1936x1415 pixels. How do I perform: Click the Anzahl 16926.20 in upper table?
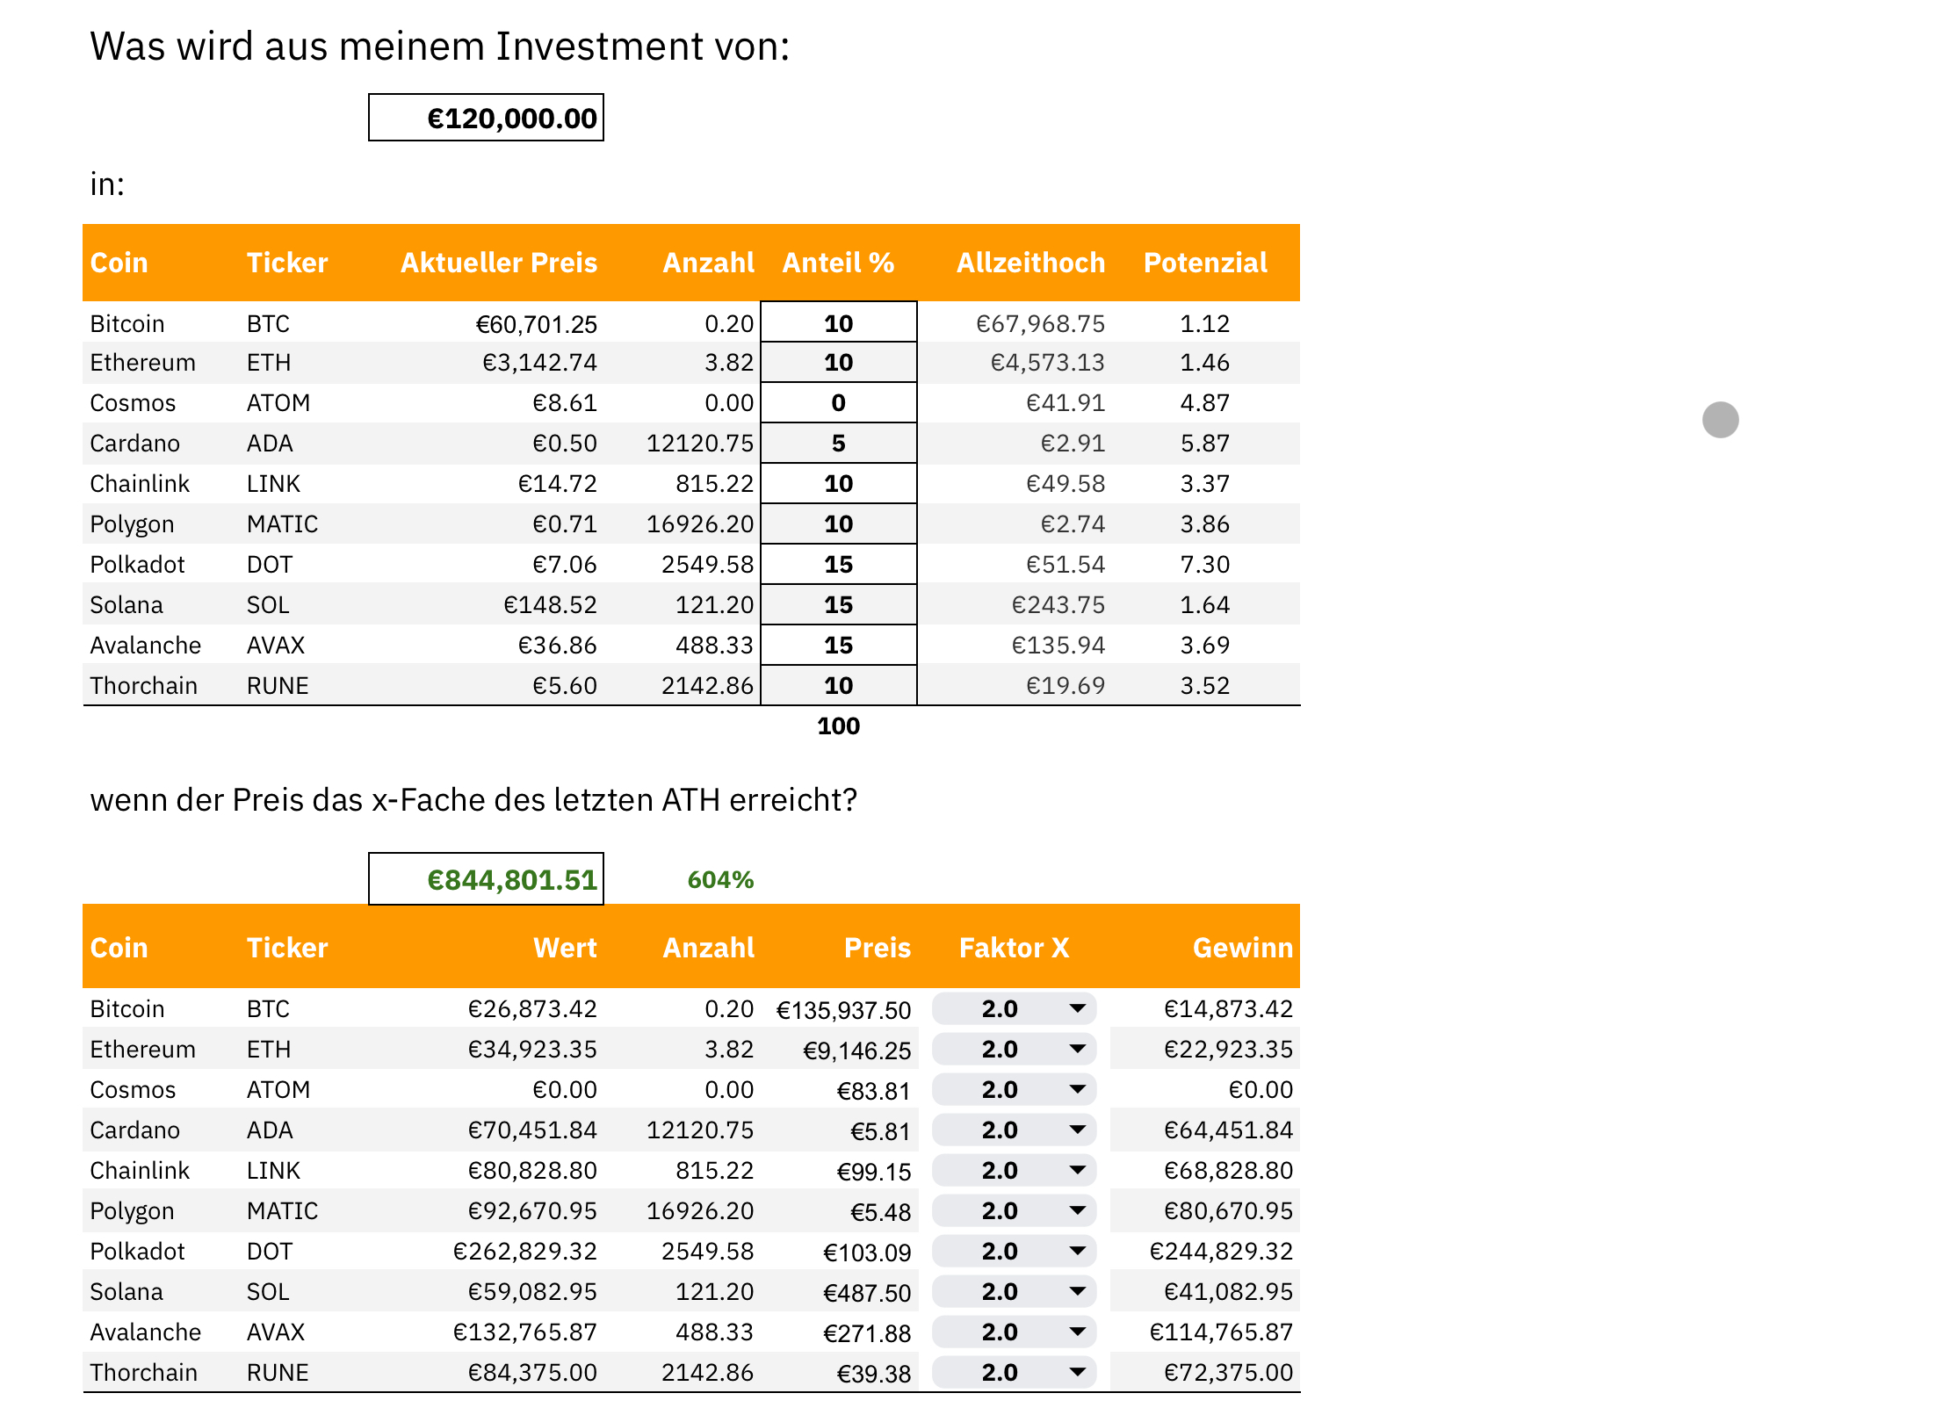pyautogui.click(x=700, y=524)
